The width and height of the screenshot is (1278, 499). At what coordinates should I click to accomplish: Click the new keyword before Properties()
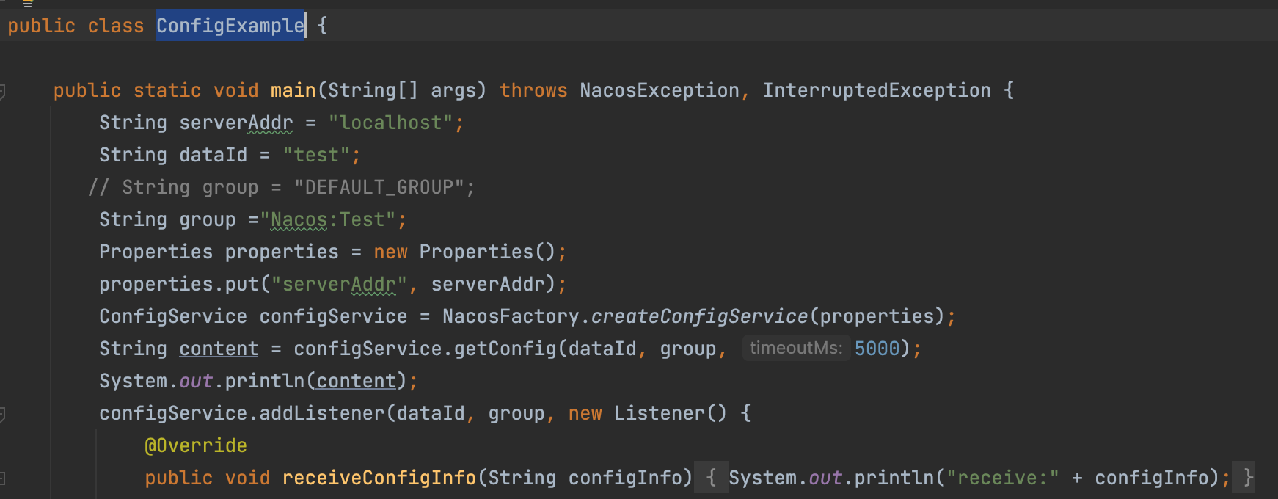390,252
